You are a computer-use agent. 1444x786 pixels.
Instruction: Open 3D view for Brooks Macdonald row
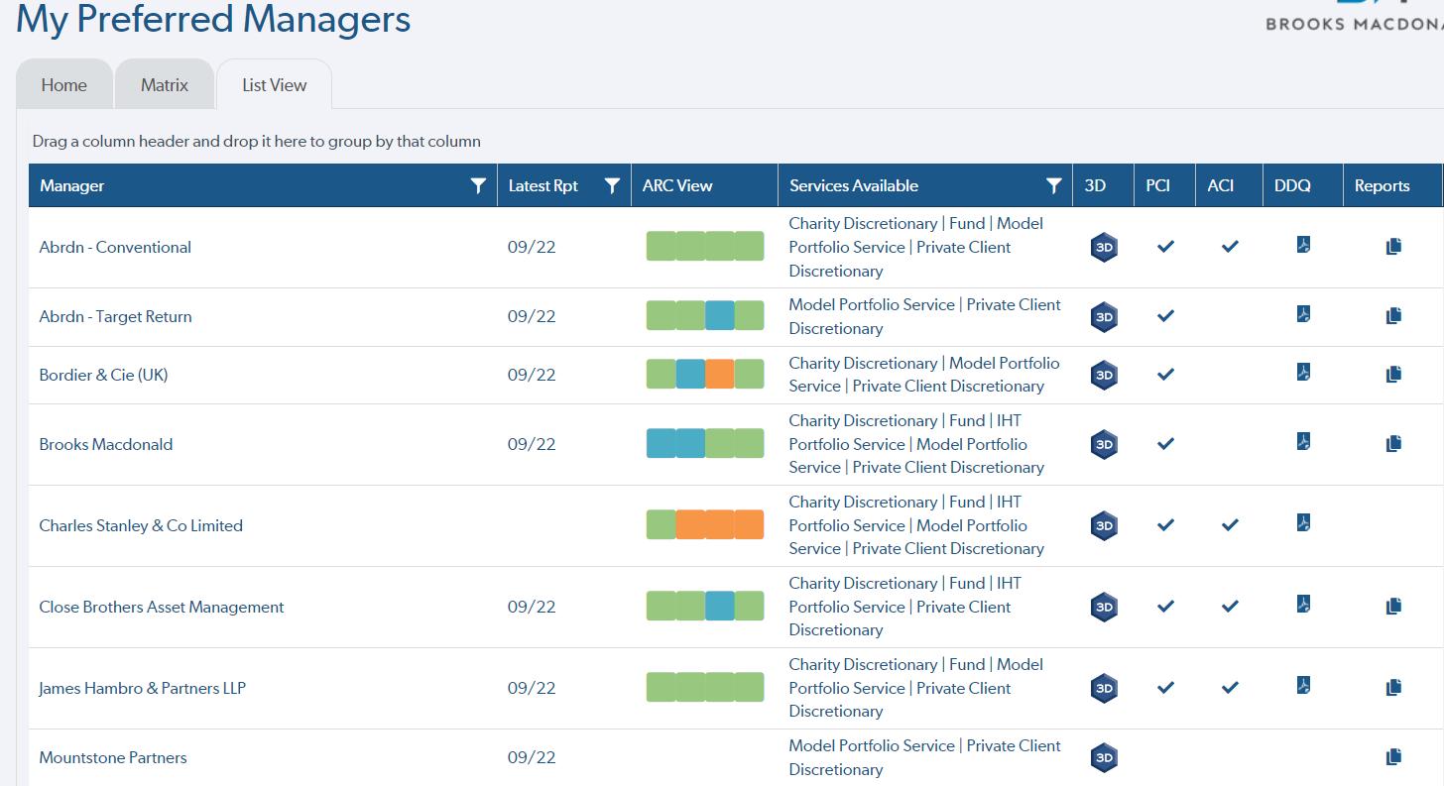(1104, 444)
